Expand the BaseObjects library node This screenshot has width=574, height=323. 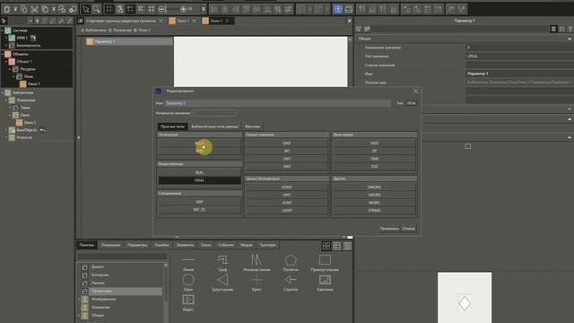pos(6,130)
